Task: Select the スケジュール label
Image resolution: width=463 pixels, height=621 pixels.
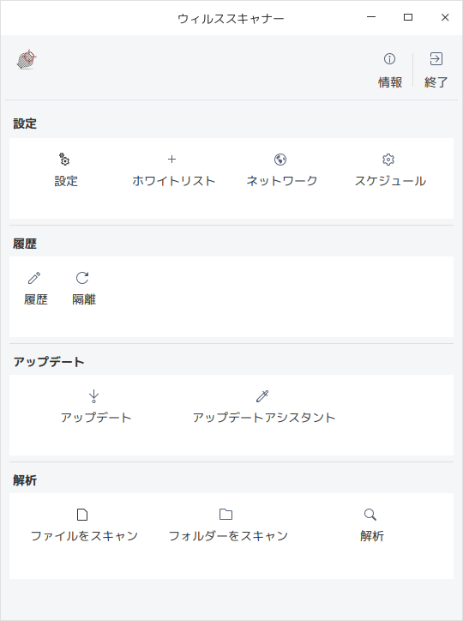Action: (390, 181)
